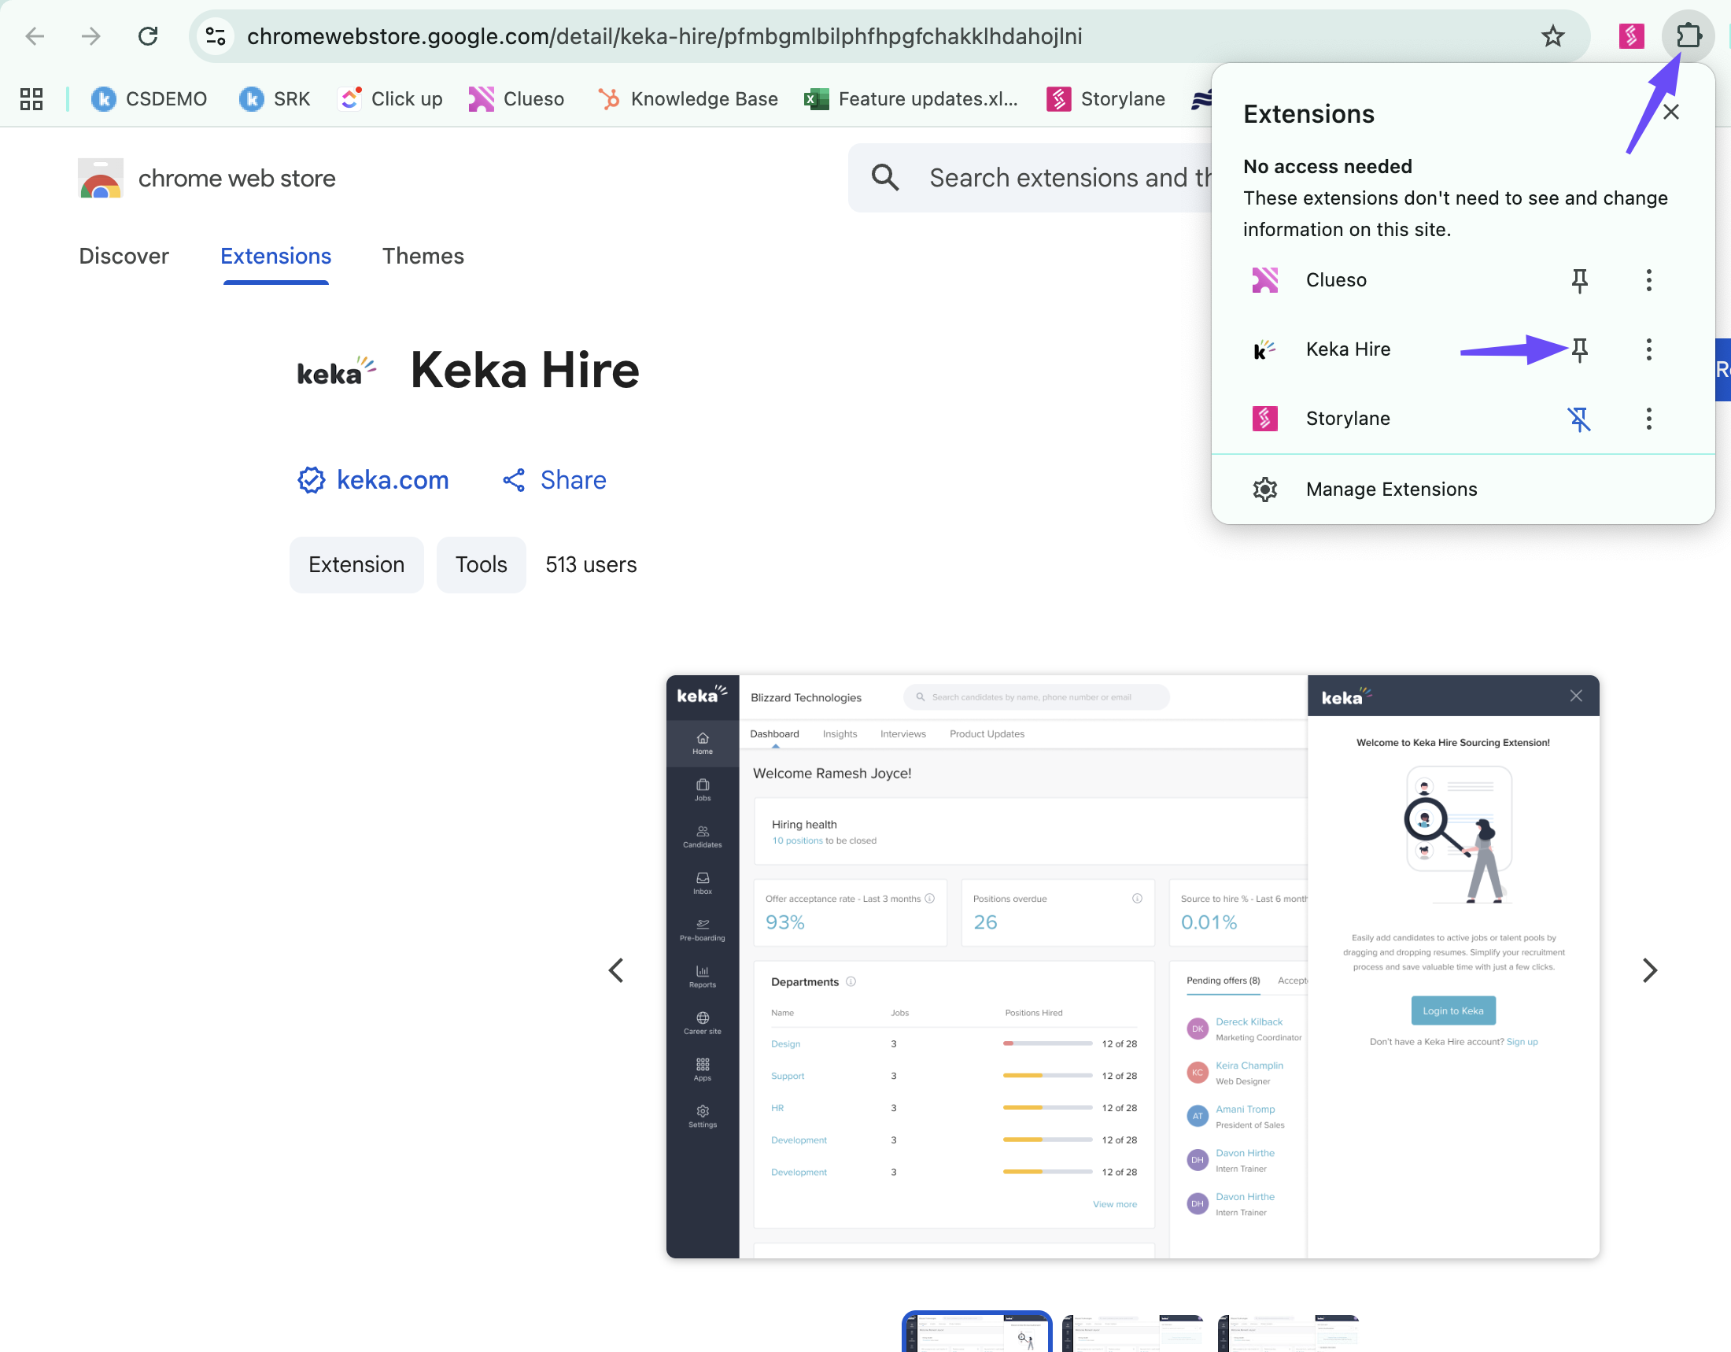Pin the Clueso extension

[x=1579, y=280]
